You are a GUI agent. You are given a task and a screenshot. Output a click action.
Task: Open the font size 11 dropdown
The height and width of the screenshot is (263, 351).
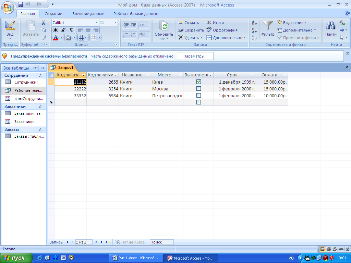(115, 23)
